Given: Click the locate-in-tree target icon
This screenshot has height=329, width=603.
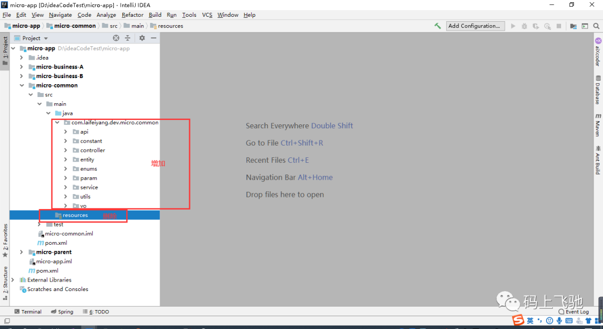Looking at the screenshot, I should (x=116, y=38).
